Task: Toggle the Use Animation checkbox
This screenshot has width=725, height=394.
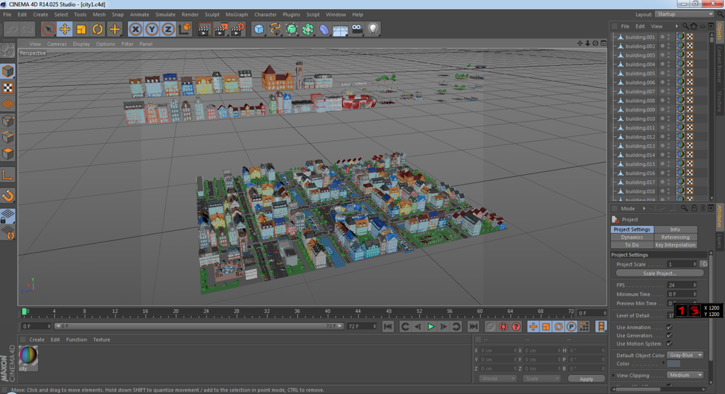Action: [669, 328]
